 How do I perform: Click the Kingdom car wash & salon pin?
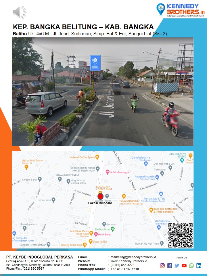(68, 181)
